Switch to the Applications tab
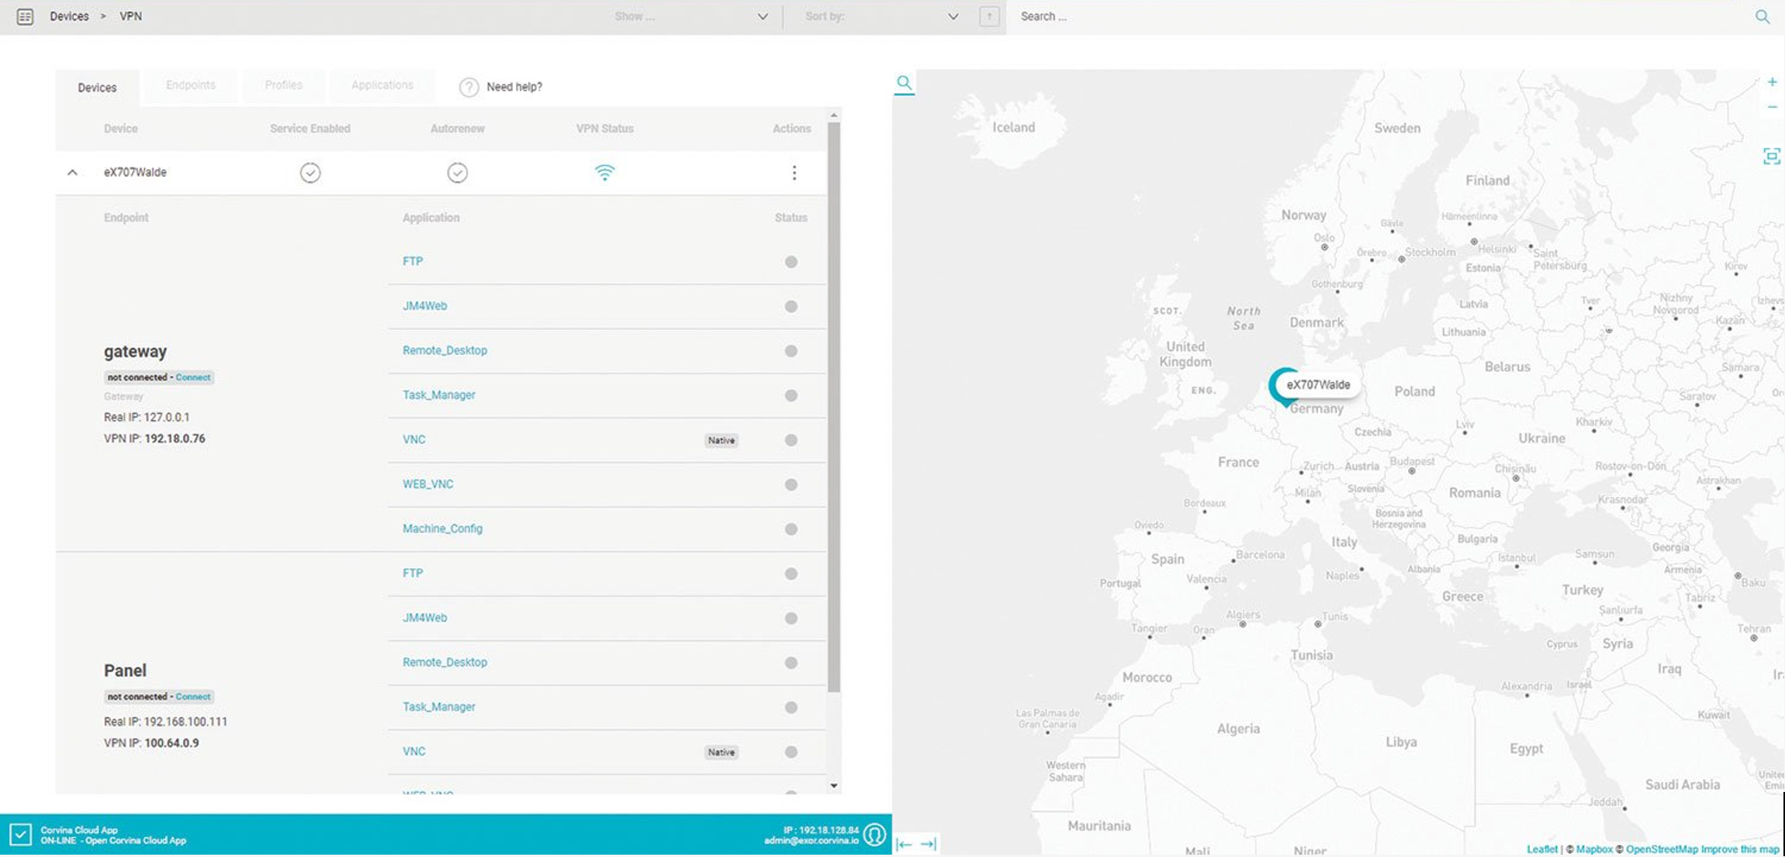This screenshot has height=857, width=1785. coord(382,85)
